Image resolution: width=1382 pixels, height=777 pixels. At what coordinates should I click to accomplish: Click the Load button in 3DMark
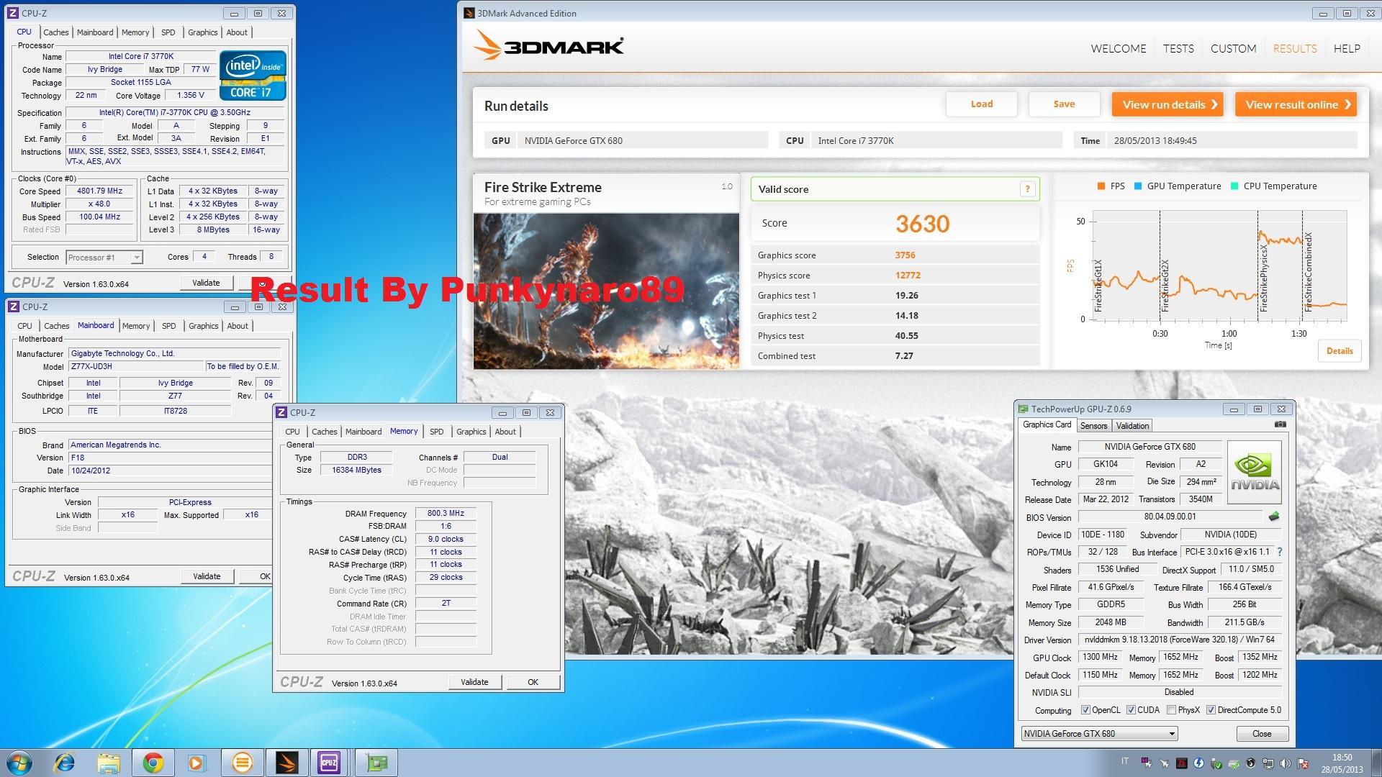pyautogui.click(x=981, y=104)
